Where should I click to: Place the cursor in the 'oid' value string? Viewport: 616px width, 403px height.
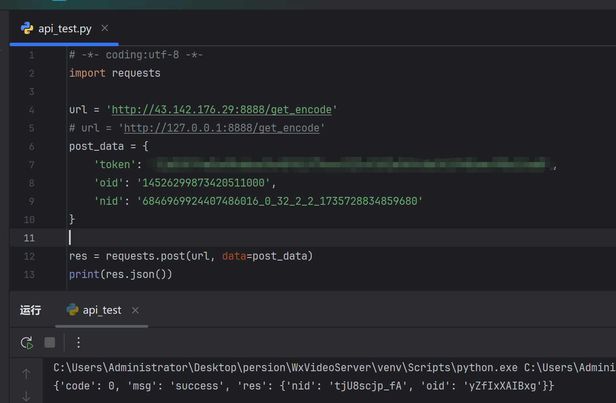(203, 183)
